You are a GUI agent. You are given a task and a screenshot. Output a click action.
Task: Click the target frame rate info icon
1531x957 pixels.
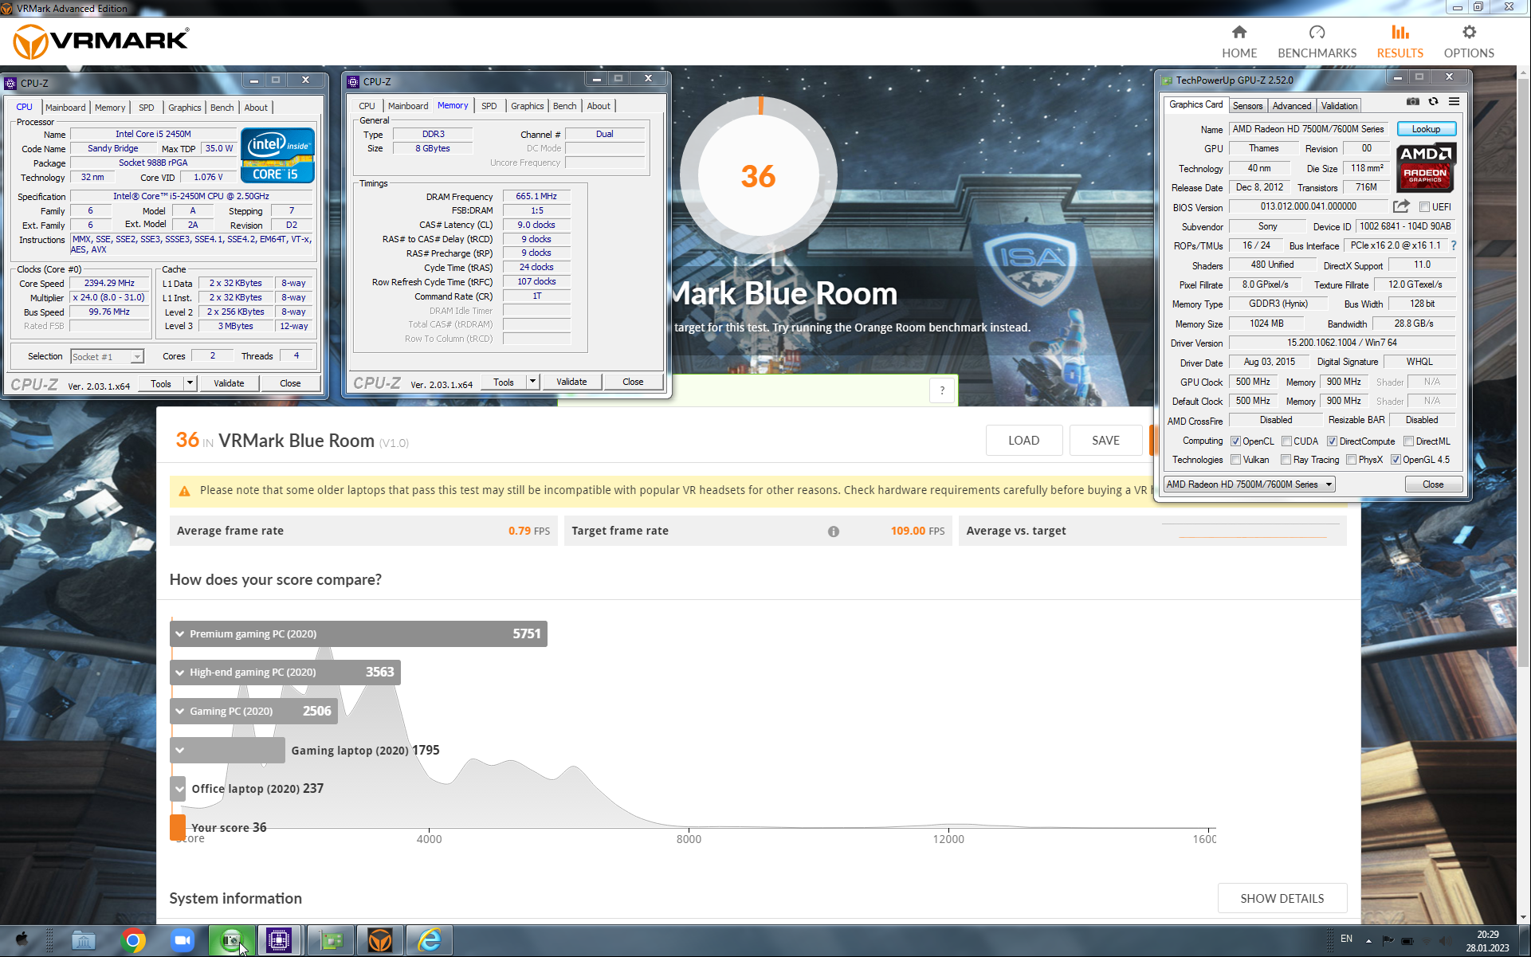click(x=833, y=531)
